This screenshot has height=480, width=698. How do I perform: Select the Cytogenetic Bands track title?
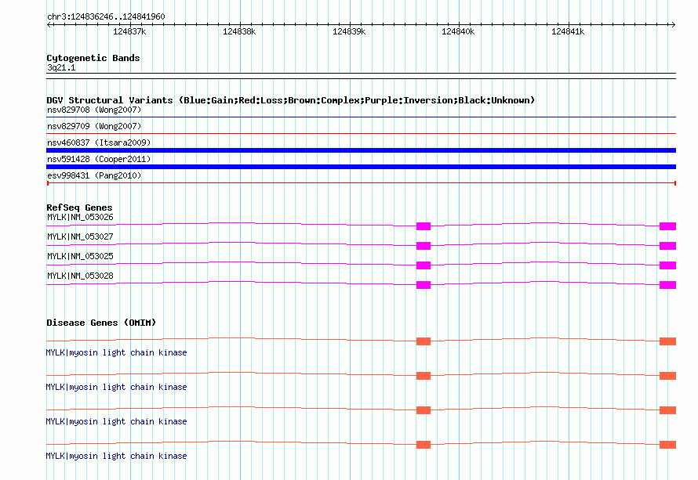93,58
